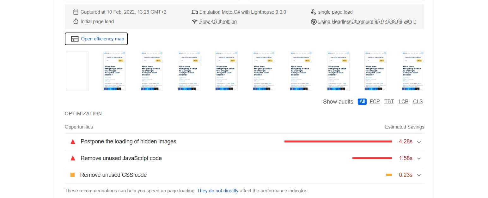Click the calendar icon beside capture date
This screenshot has width=488, height=198.
pyautogui.click(x=76, y=12)
